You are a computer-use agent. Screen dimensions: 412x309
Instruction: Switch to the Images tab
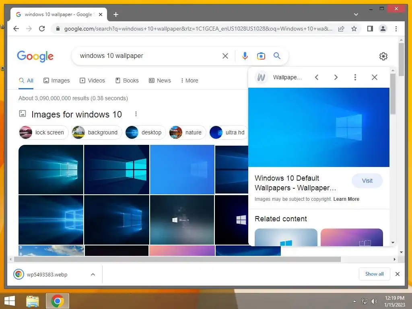point(56,80)
